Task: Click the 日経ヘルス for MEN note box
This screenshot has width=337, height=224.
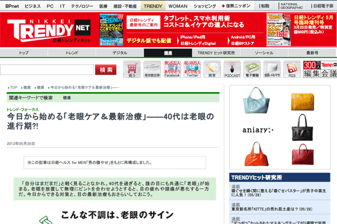Action: [x=115, y=163]
